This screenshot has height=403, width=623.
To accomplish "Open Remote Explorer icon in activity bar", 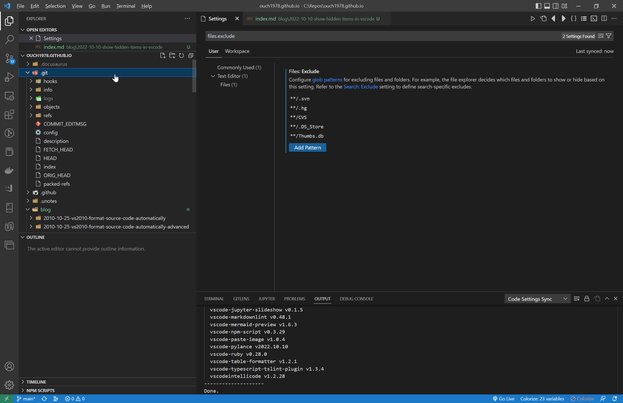I will point(9,96).
